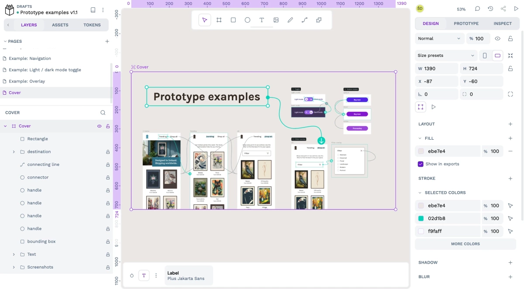Open the Size presets dropdown
524x289 pixels.
tap(445, 55)
